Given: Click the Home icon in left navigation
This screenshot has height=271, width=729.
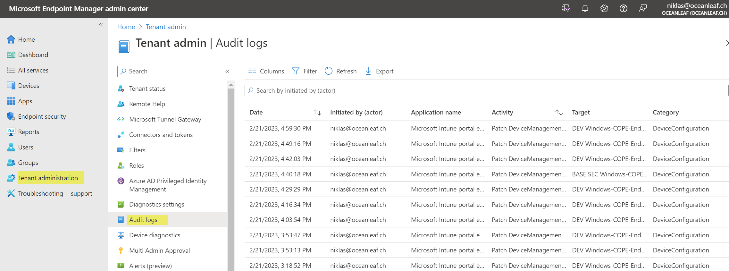Looking at the screenshot, I should (x=11, y=39).
